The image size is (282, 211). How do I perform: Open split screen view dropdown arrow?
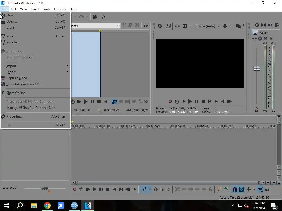[191, 26]
